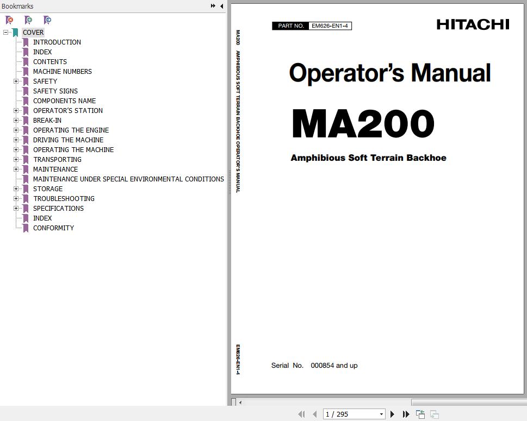This screenshot has width=527, height=421.
Task: Click the MA200 model heading
Action: [363, 123]
